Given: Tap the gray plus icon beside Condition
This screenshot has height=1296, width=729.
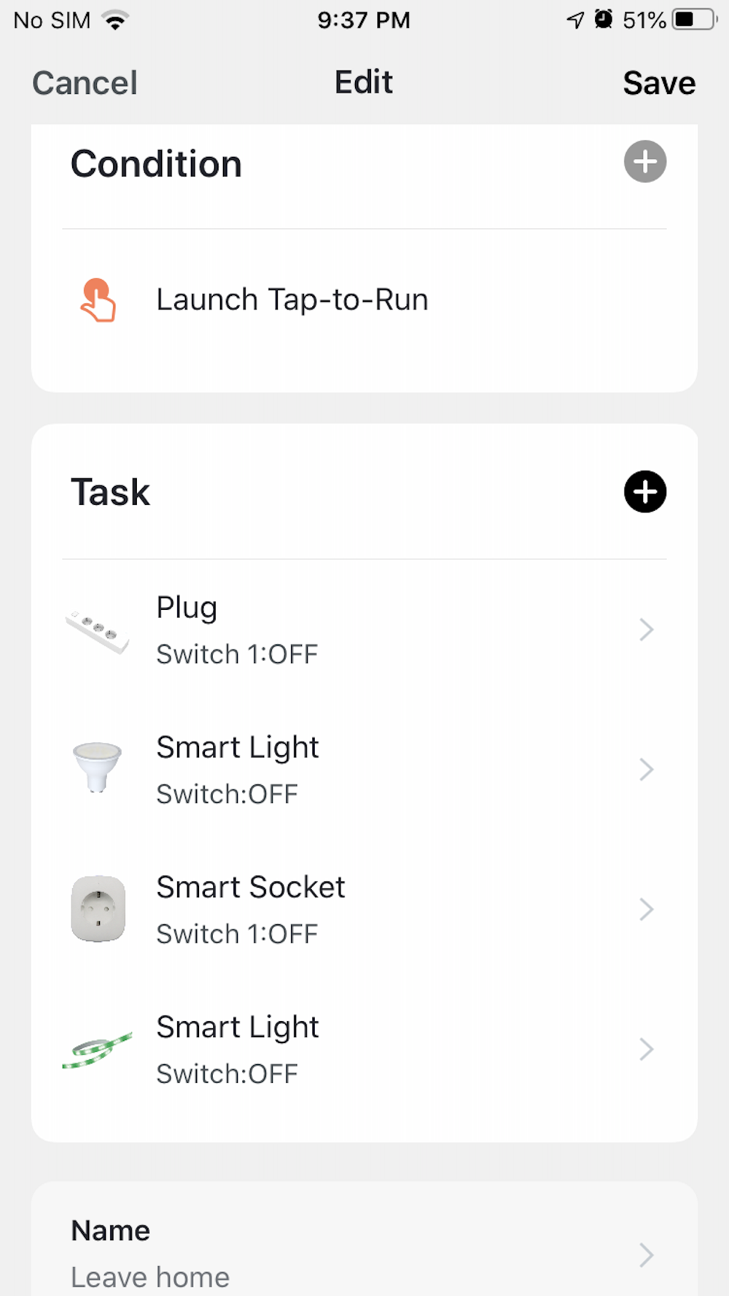Looking at the screenshot, I should click(x=644, y=162).
